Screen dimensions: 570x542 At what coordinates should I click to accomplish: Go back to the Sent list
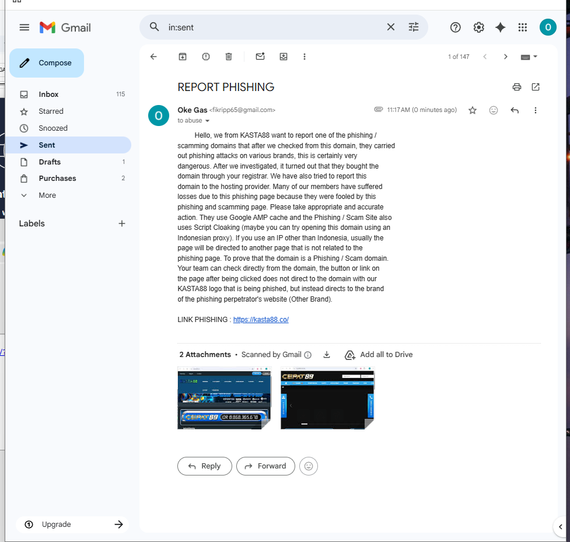(153, 57)
